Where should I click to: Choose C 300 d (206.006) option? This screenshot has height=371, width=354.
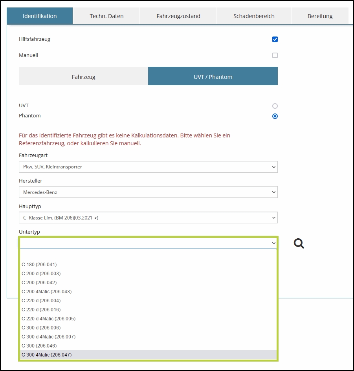pos(41,328)
